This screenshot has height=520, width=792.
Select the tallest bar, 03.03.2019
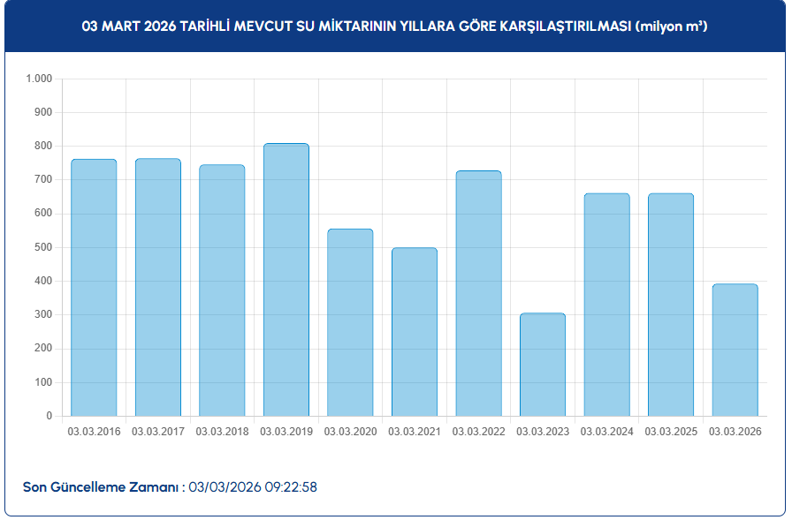286,279
